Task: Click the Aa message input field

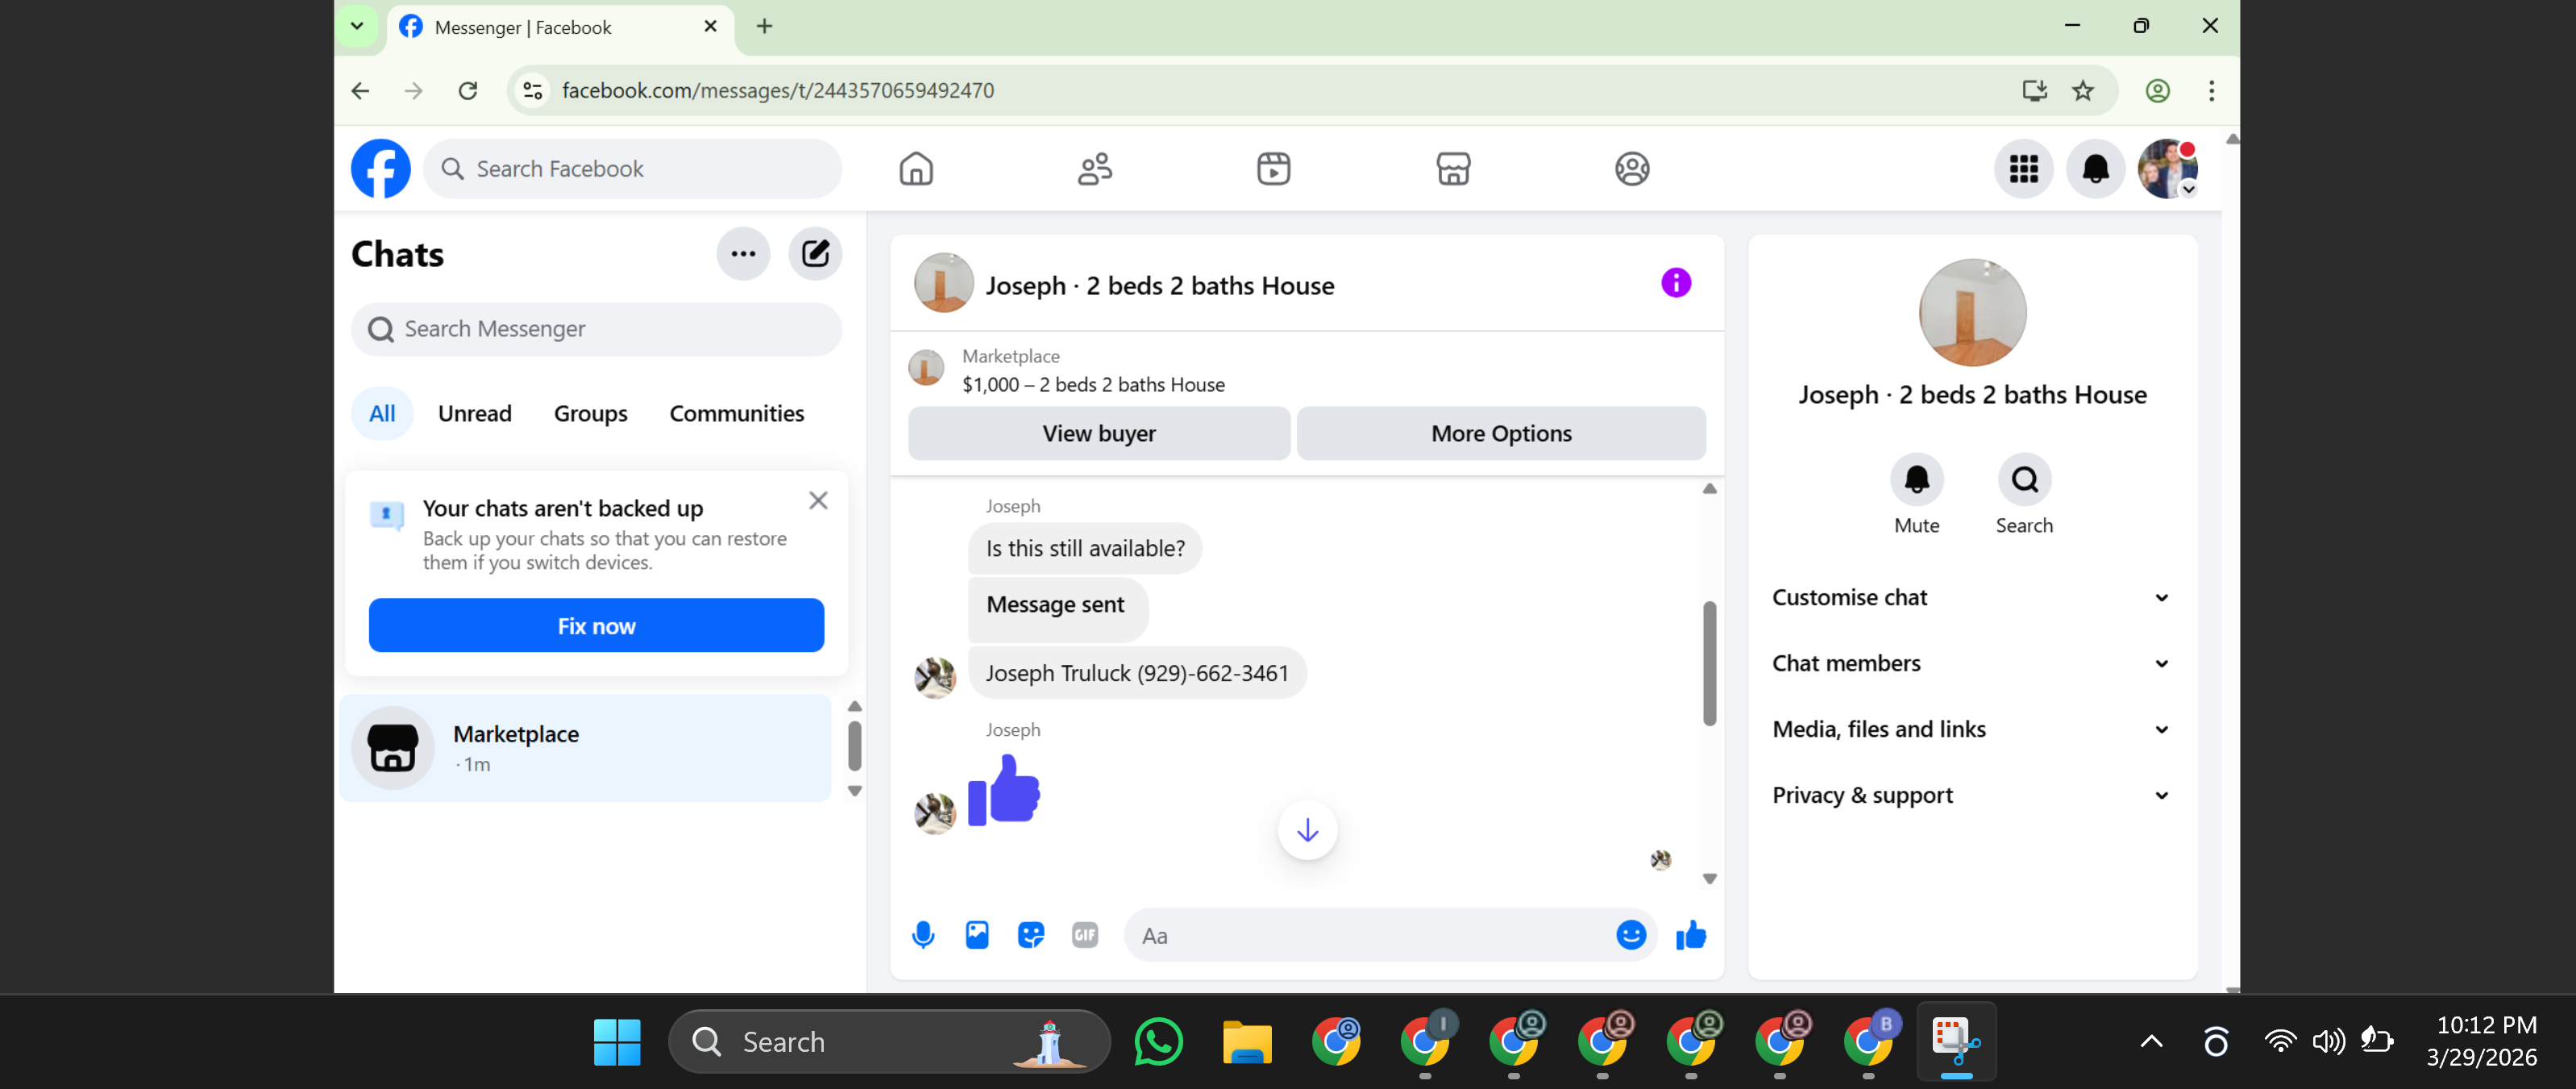Action: (1370, 936)
